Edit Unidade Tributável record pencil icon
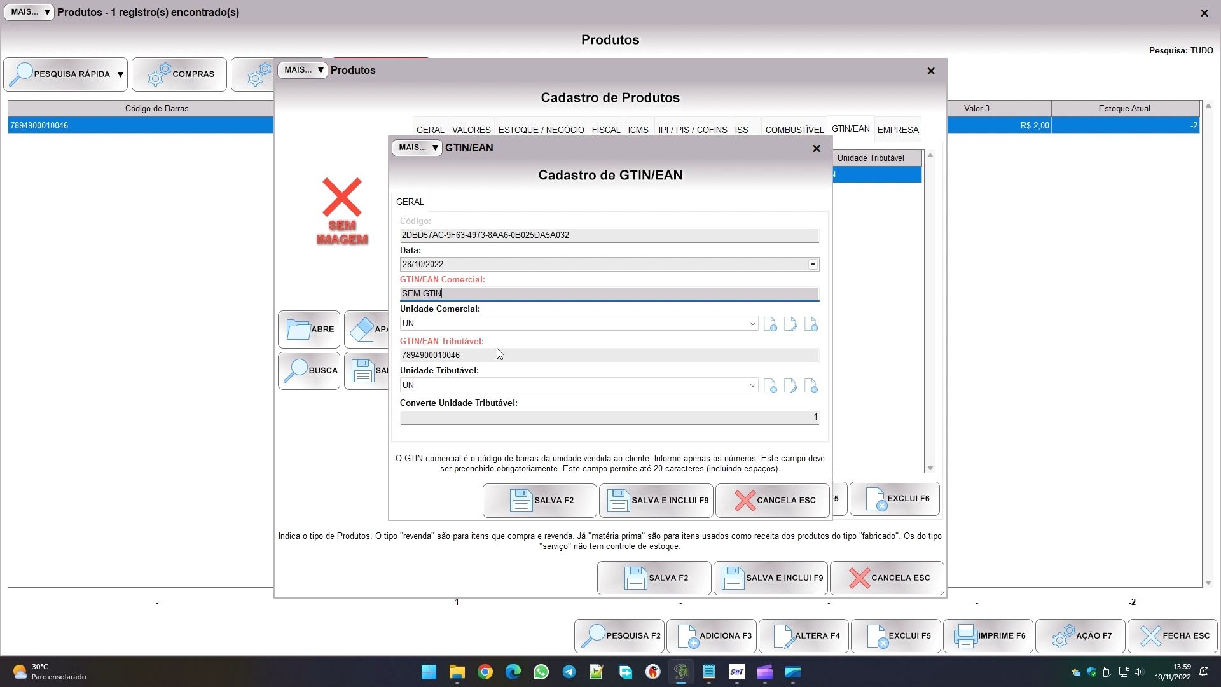This screenshot has height=687, width=1221. click(790, 386)
